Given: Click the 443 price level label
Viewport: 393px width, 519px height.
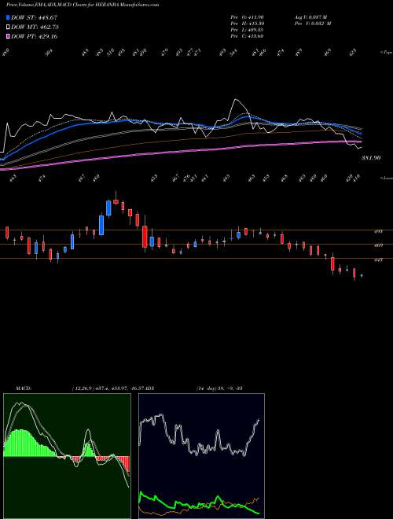Looking at the screenshot, I should [x=379, y=259].
